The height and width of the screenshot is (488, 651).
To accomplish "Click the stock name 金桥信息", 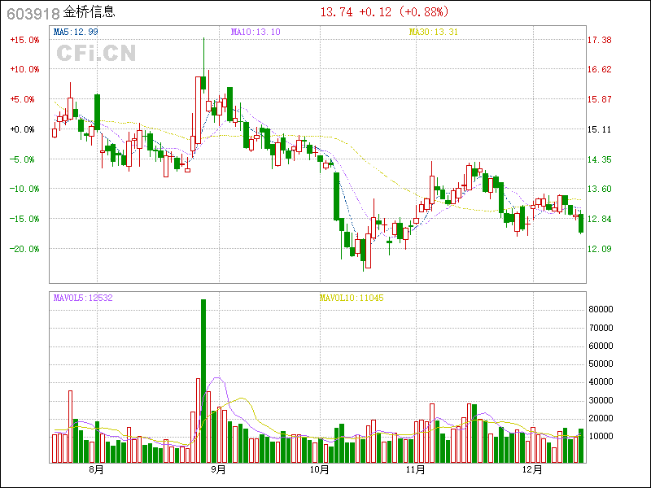I will tap(89, 13).
